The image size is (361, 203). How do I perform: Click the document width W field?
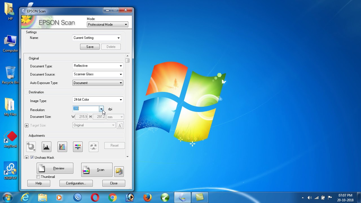(x=82, y=117)
